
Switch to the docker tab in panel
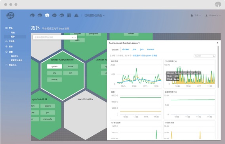[x=126, y=49]
